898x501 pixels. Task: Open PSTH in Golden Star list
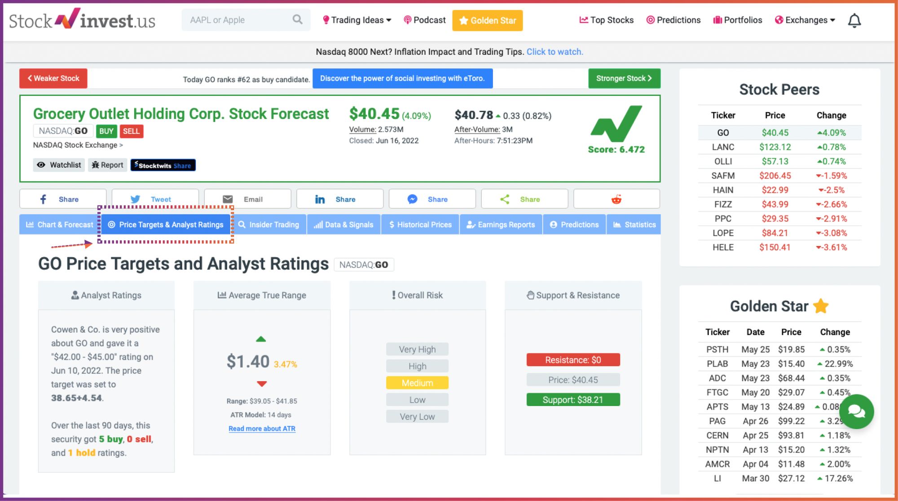(717, 350)
